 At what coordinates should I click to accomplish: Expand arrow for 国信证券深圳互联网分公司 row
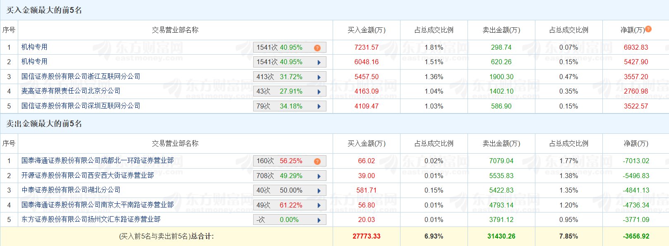tap(319, 106)
